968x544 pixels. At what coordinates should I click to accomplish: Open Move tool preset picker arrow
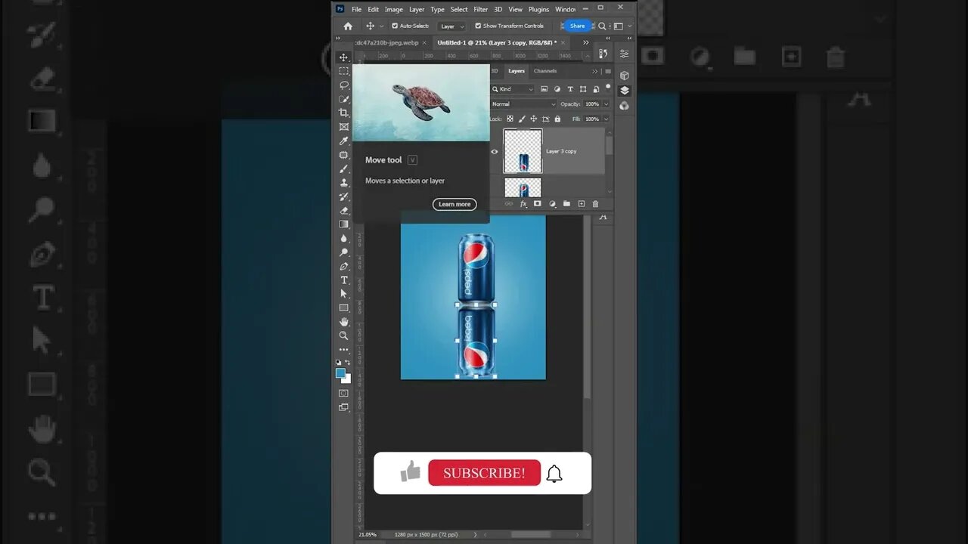(x=381, y=26)
